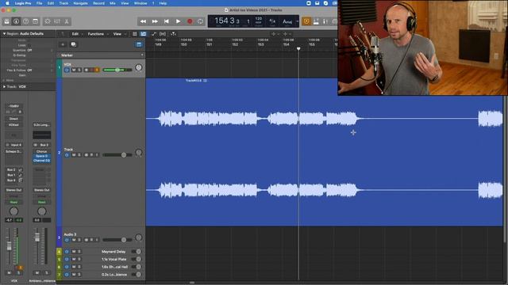Toggle the global tracks button

[139, 44]
